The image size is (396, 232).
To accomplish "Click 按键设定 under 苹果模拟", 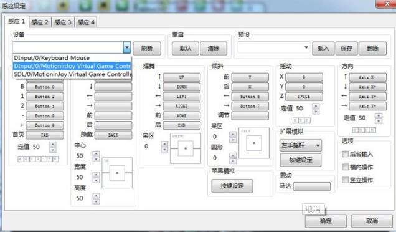I will 232,186.
